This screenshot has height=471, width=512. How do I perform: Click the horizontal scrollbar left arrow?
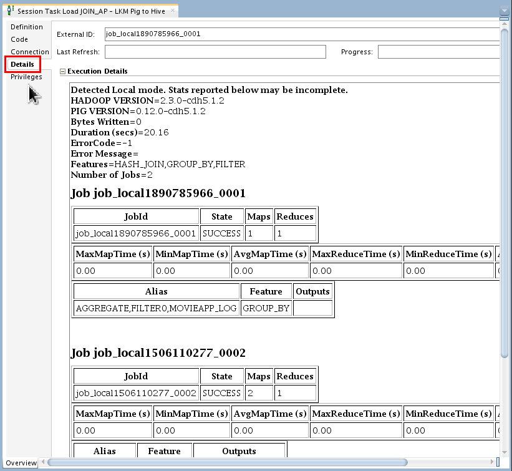(x=43, y=462)
